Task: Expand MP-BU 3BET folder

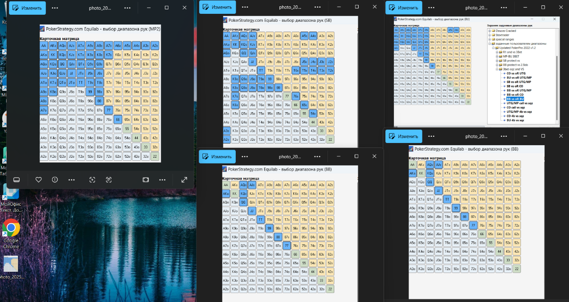Action: pos(497,56)
